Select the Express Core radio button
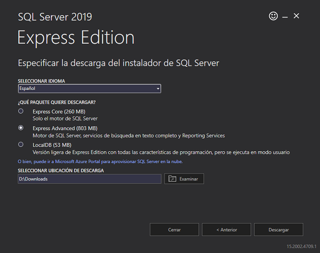This screenshot has width=320, height=253. (x=21, y=111)
